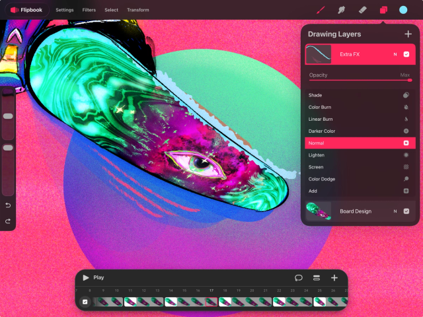This screenshot has height=317, width=423.
Task: Click the Color Burn flame icon
Action: tap(406, 107)
